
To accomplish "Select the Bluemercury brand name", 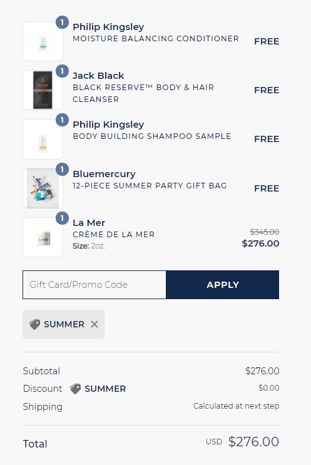I will pos(105,174).
